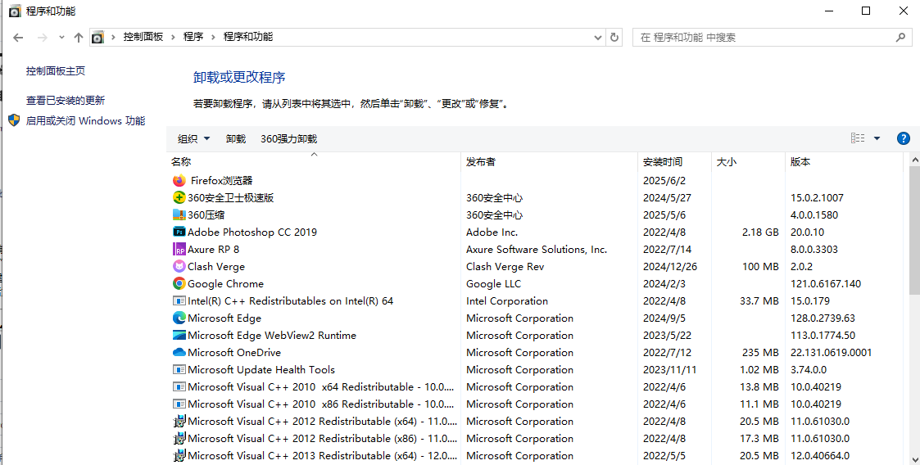The width and height of the screenshot is (920, 465).
Task: Click the Firefox浏览器 program icon
Action: pyautogui.click(x=179, y=181)
